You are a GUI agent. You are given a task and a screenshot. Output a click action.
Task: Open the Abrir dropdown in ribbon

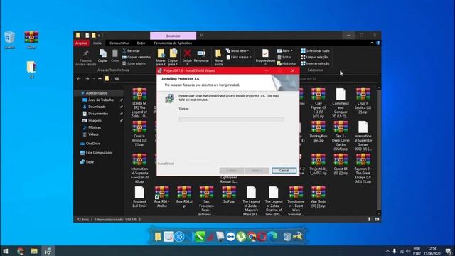click(284, 50)
